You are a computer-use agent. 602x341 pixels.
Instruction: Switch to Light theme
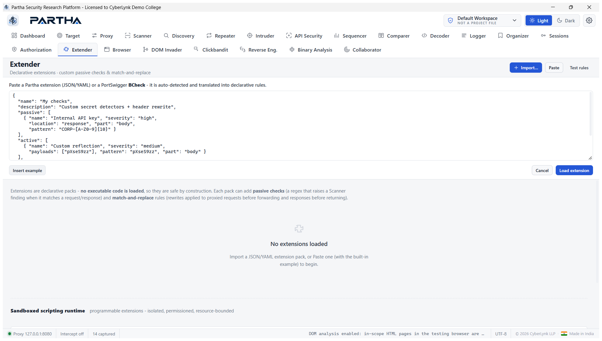tap(539, 20)
